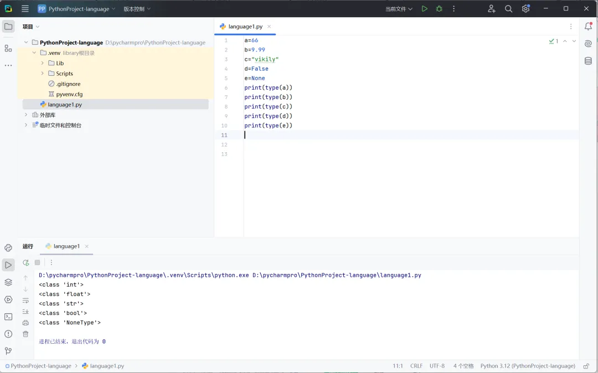Expand the Scripts folder
The image size is (598, 373).
click(42, 73)
